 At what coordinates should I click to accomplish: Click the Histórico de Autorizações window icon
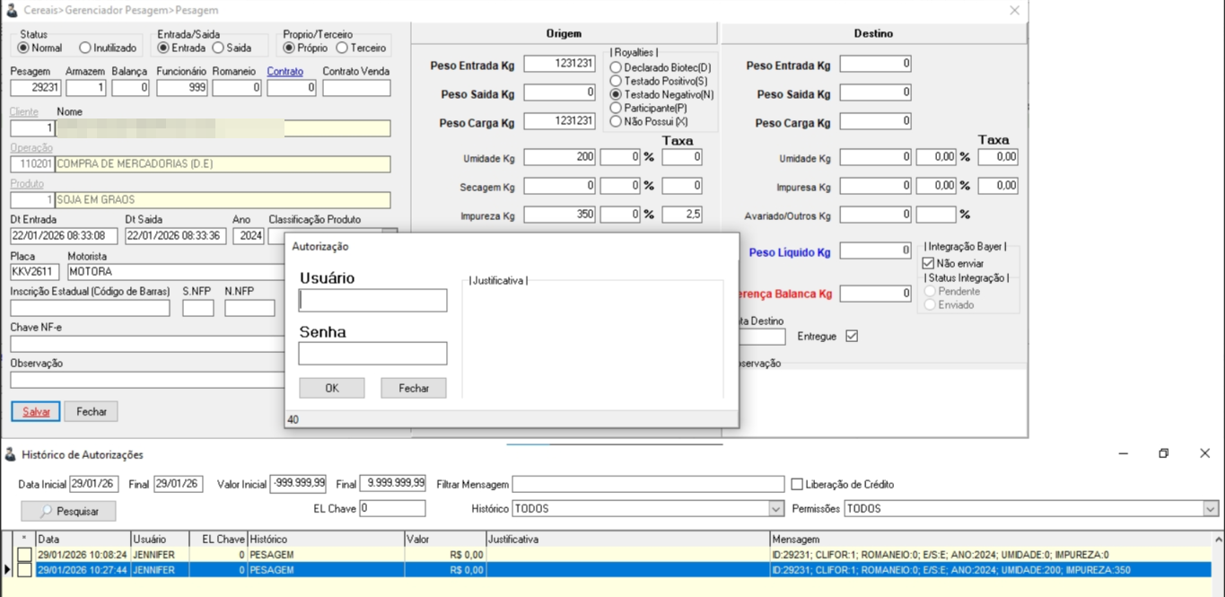(10, 454)
